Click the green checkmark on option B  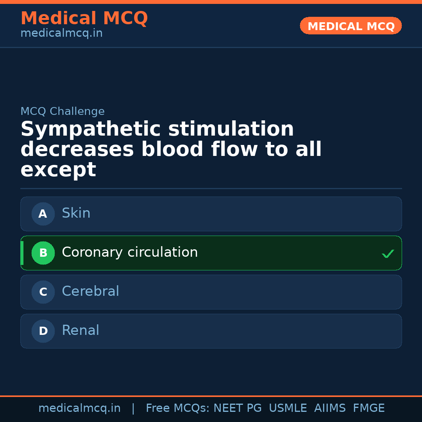(388, 254)
